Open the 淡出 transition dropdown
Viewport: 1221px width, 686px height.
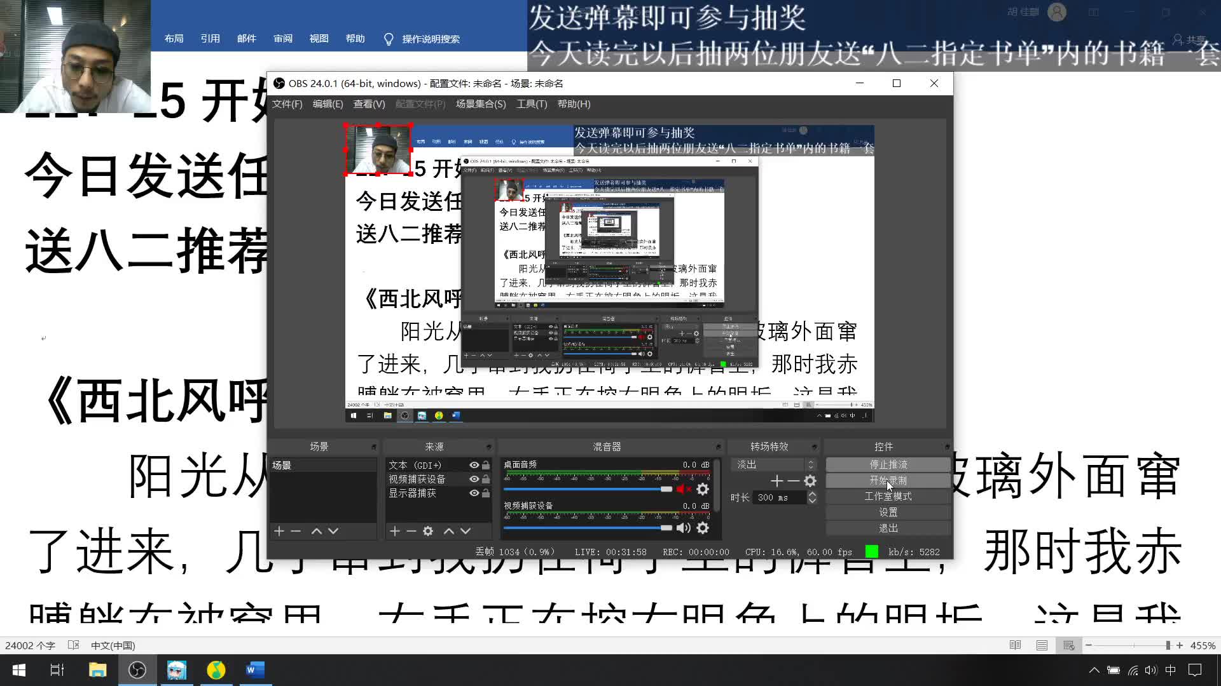(x=773, y=465)
